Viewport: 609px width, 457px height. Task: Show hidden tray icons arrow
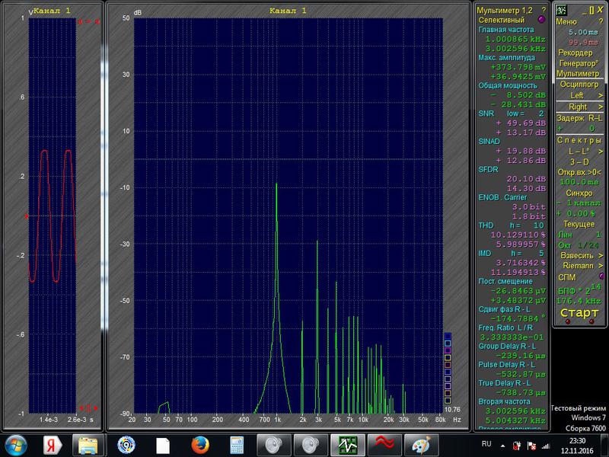click(503, 446)
